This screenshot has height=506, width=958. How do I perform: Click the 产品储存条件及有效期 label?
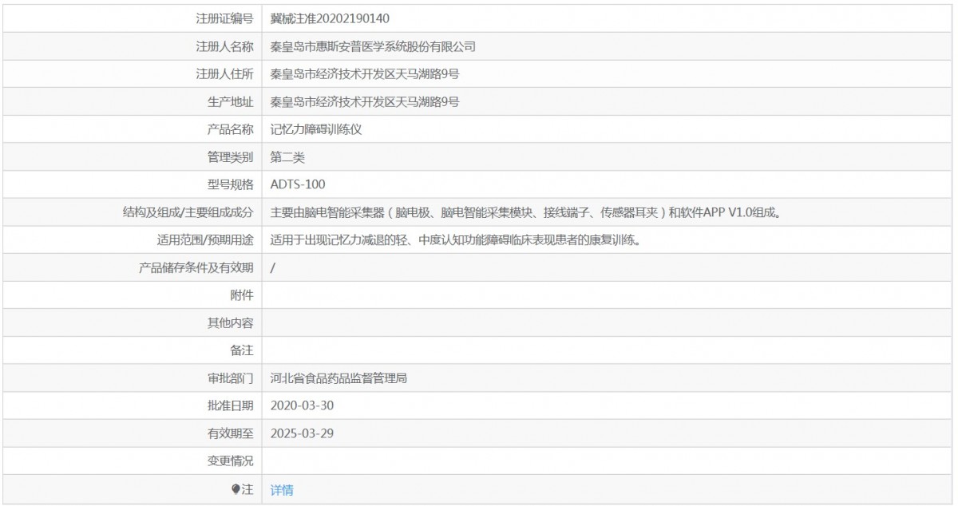point(196,267)
